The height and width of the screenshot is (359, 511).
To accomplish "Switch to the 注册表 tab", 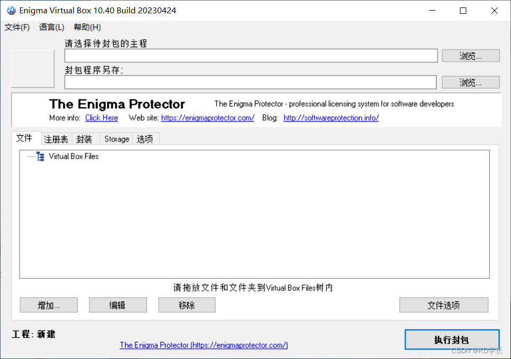I will pyautogui.click(x=56, y=139).
